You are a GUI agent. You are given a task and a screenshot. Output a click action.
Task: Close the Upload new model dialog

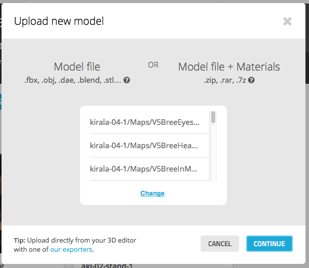click(287, 21)
